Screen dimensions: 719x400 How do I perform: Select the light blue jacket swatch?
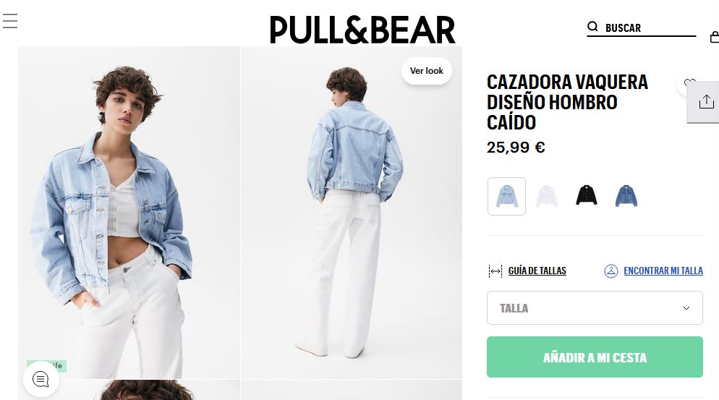tap(506, 196)
